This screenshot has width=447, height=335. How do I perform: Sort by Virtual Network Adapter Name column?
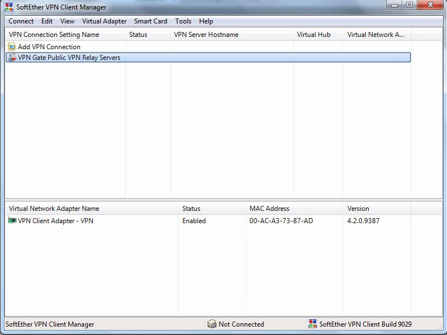pyautogui.click(x=92, y=209)
